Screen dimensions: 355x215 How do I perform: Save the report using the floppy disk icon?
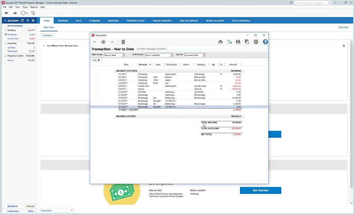[238, 42]
